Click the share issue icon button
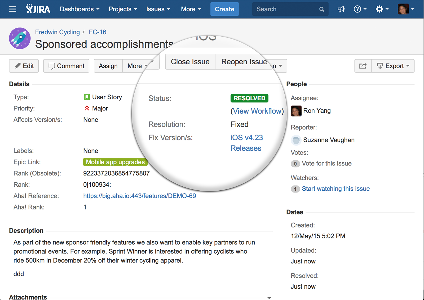 (363, 66)
